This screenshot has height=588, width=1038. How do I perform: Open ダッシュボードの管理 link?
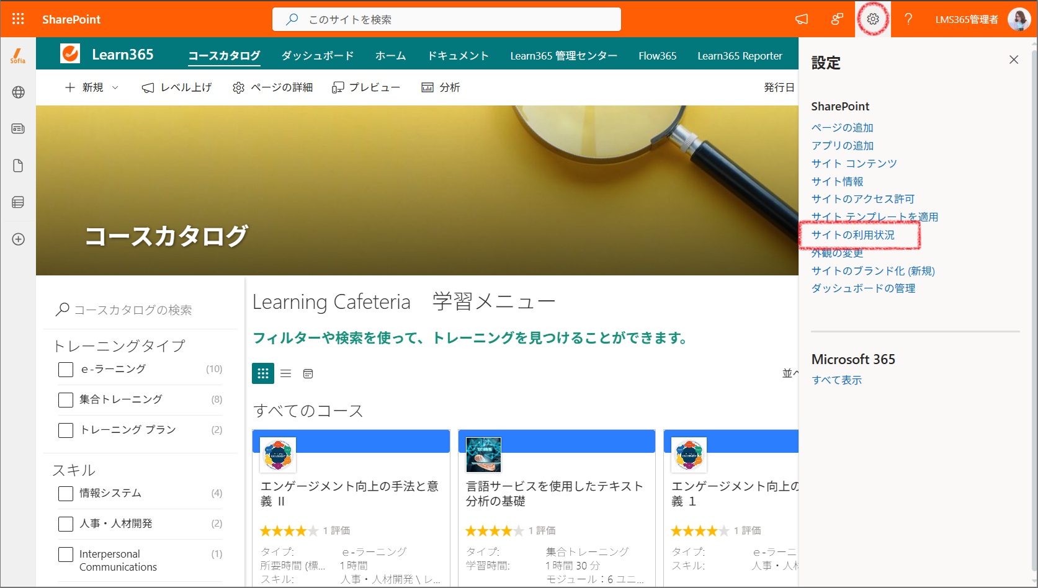point(863,288)
